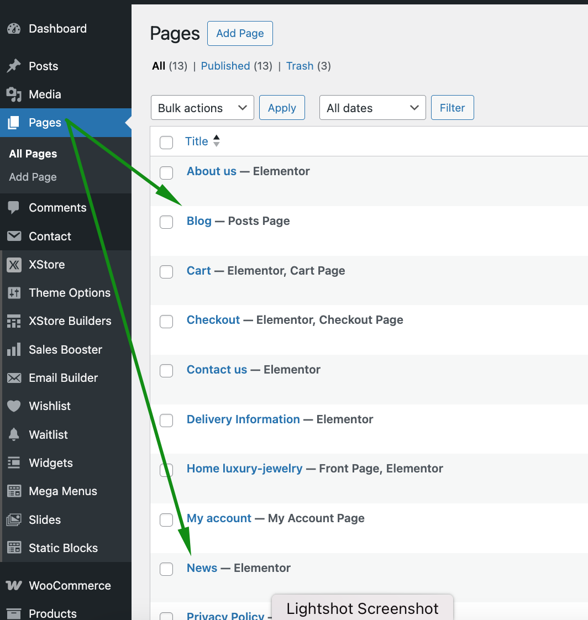Navigate to WooCommerce menu label
The height and width of the screenshot is (620, 588).
[70, 586]
